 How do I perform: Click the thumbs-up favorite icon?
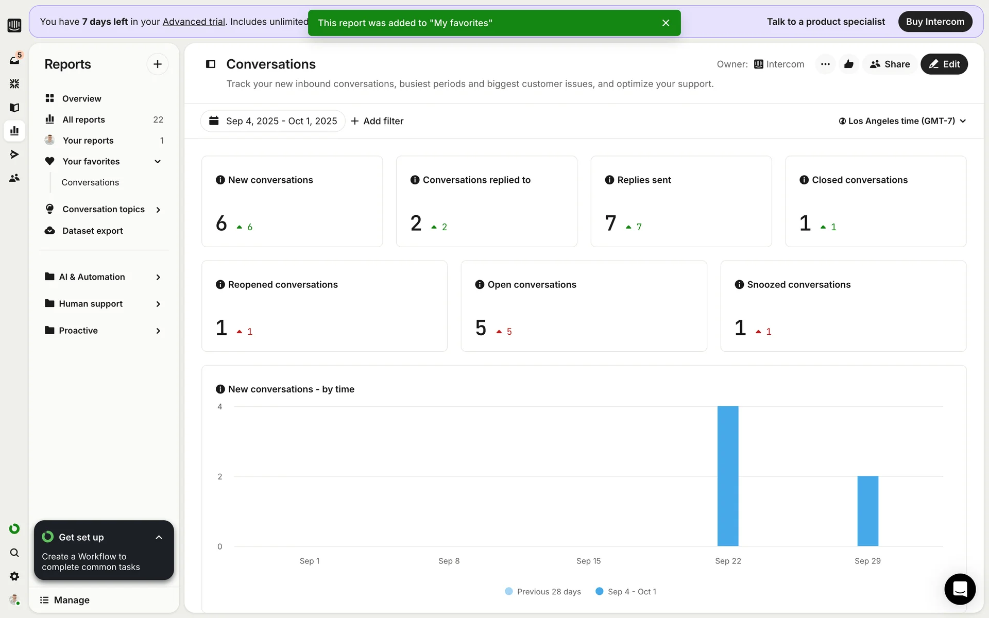click(849, 64)
